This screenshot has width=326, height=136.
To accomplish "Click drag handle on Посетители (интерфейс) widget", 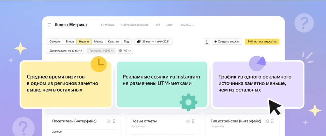I will coord(114,121).
